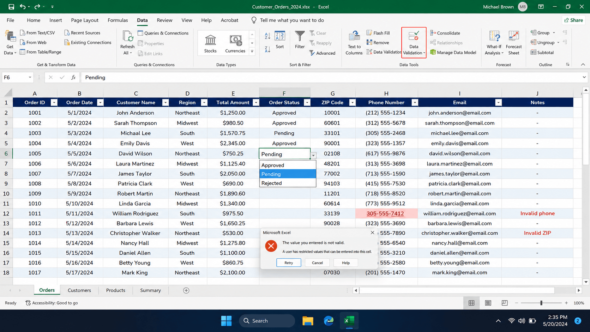This screenshot has width=590, height=332.
Task: Click Retry in the error dialog
Action: [x=289, y=263]
